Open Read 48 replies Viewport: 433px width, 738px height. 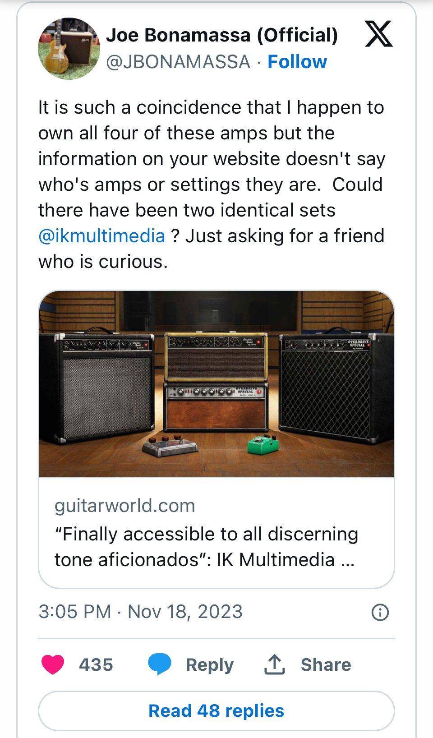(x=216, y=711)
